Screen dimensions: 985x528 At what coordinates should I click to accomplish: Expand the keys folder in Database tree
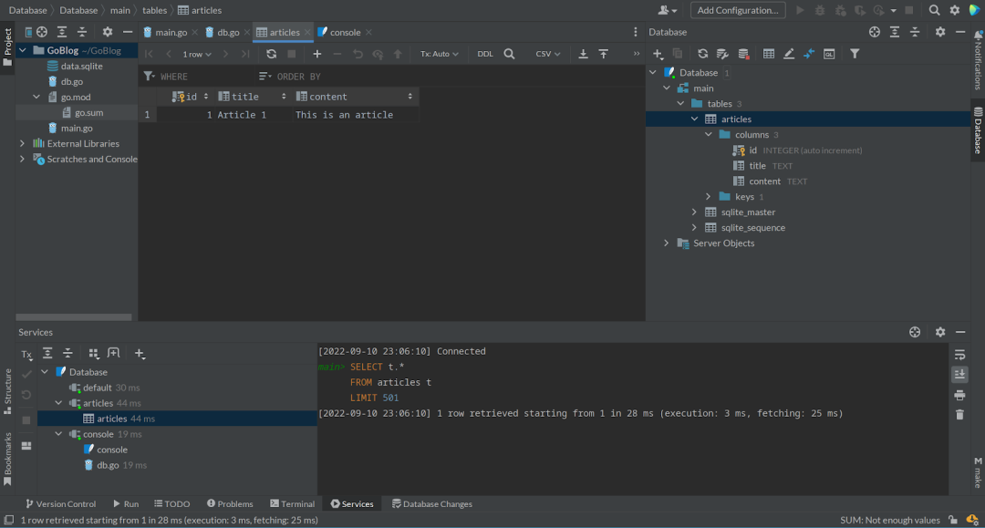coord(709,196)
